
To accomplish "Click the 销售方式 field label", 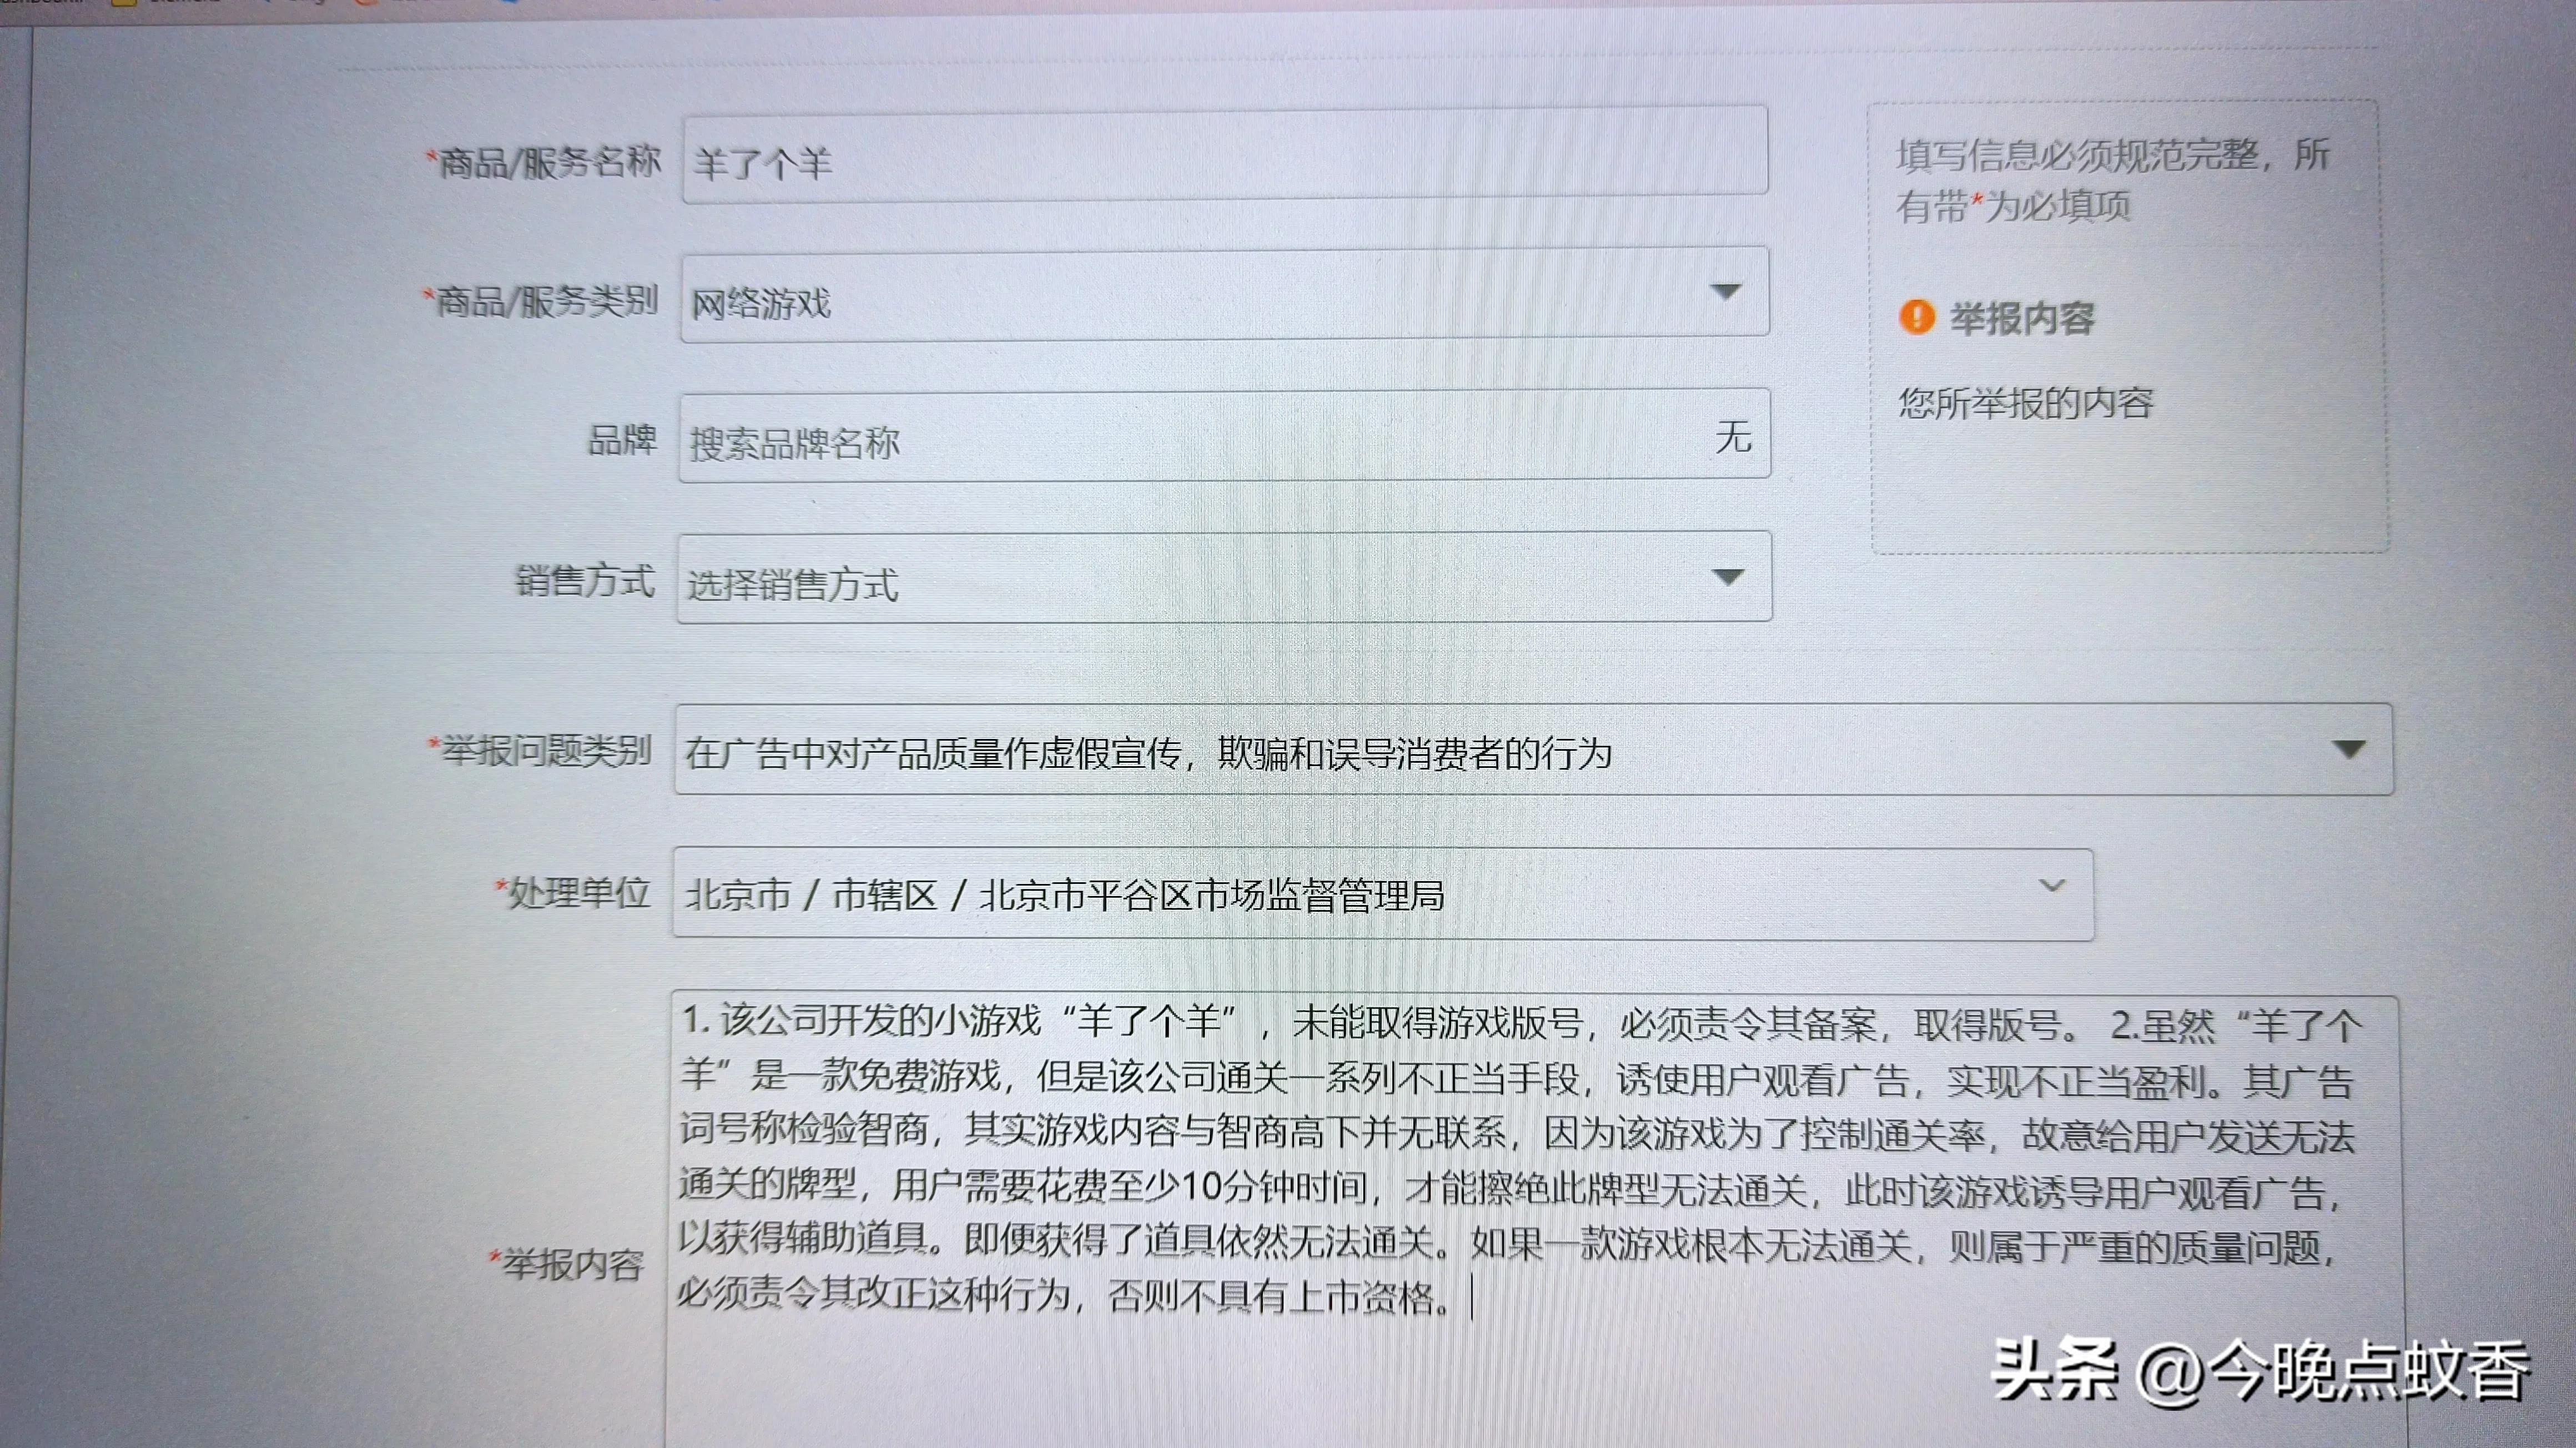I will coord(585,580).
